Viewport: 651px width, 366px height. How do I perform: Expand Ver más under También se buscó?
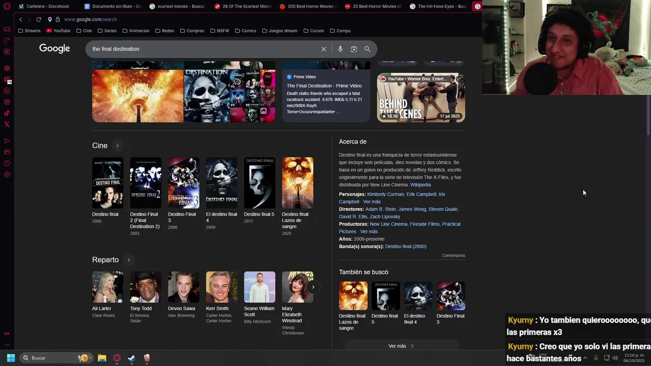[402, 346]
